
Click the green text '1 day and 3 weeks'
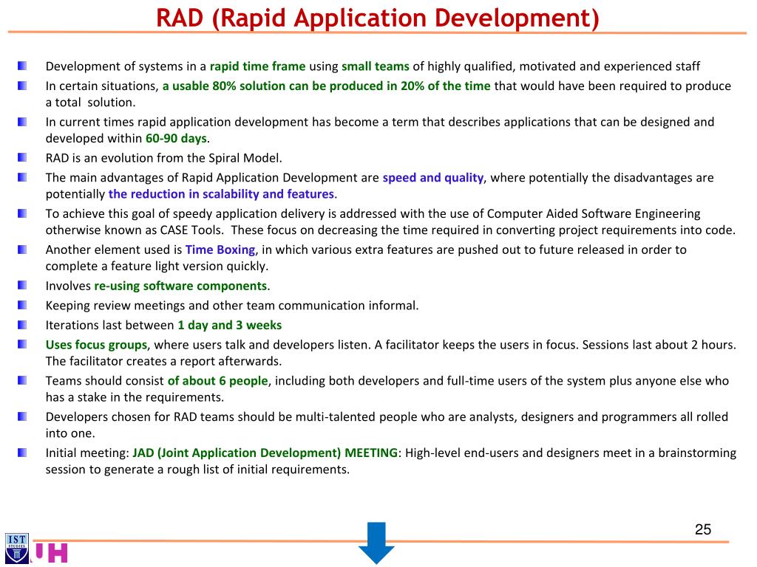tap(229, 326)
